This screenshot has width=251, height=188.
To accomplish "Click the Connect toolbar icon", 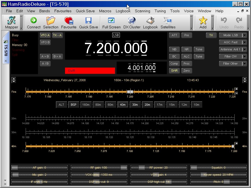I will (x=34, y=22).
